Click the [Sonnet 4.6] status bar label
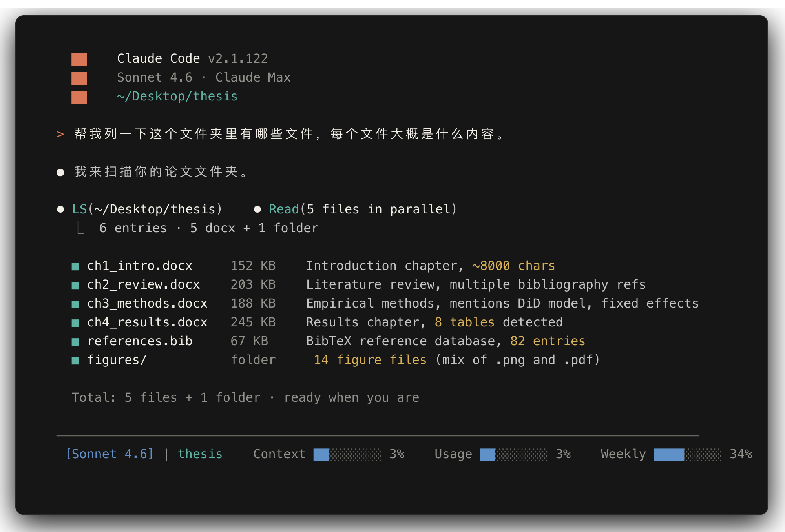 point(110,454)
